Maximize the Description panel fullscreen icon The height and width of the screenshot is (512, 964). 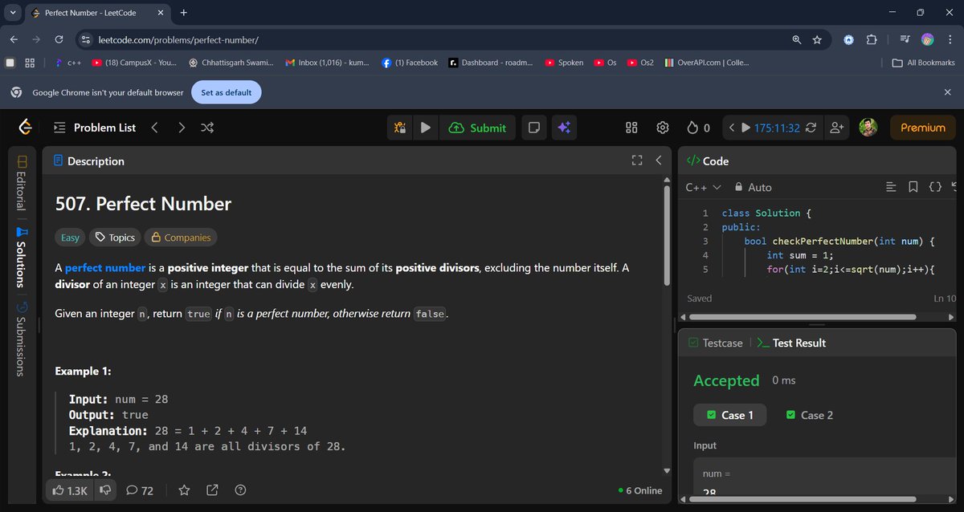637,161
